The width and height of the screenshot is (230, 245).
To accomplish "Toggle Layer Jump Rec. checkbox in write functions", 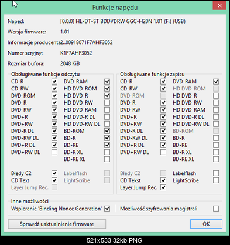I will click(163, 187).
